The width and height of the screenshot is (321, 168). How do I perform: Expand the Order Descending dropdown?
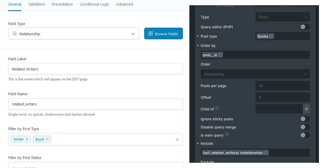(x=255, y=74)
